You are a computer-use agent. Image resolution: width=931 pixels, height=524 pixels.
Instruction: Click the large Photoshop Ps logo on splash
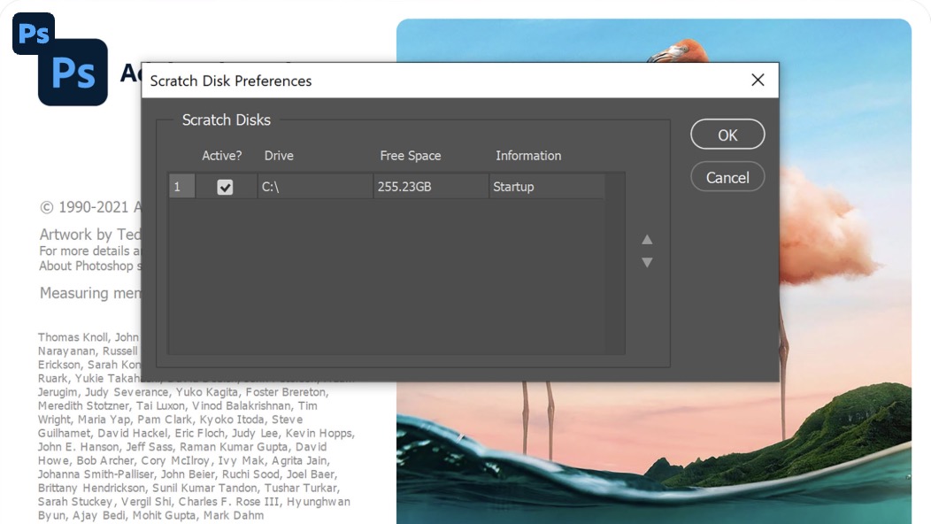(73, 73)
